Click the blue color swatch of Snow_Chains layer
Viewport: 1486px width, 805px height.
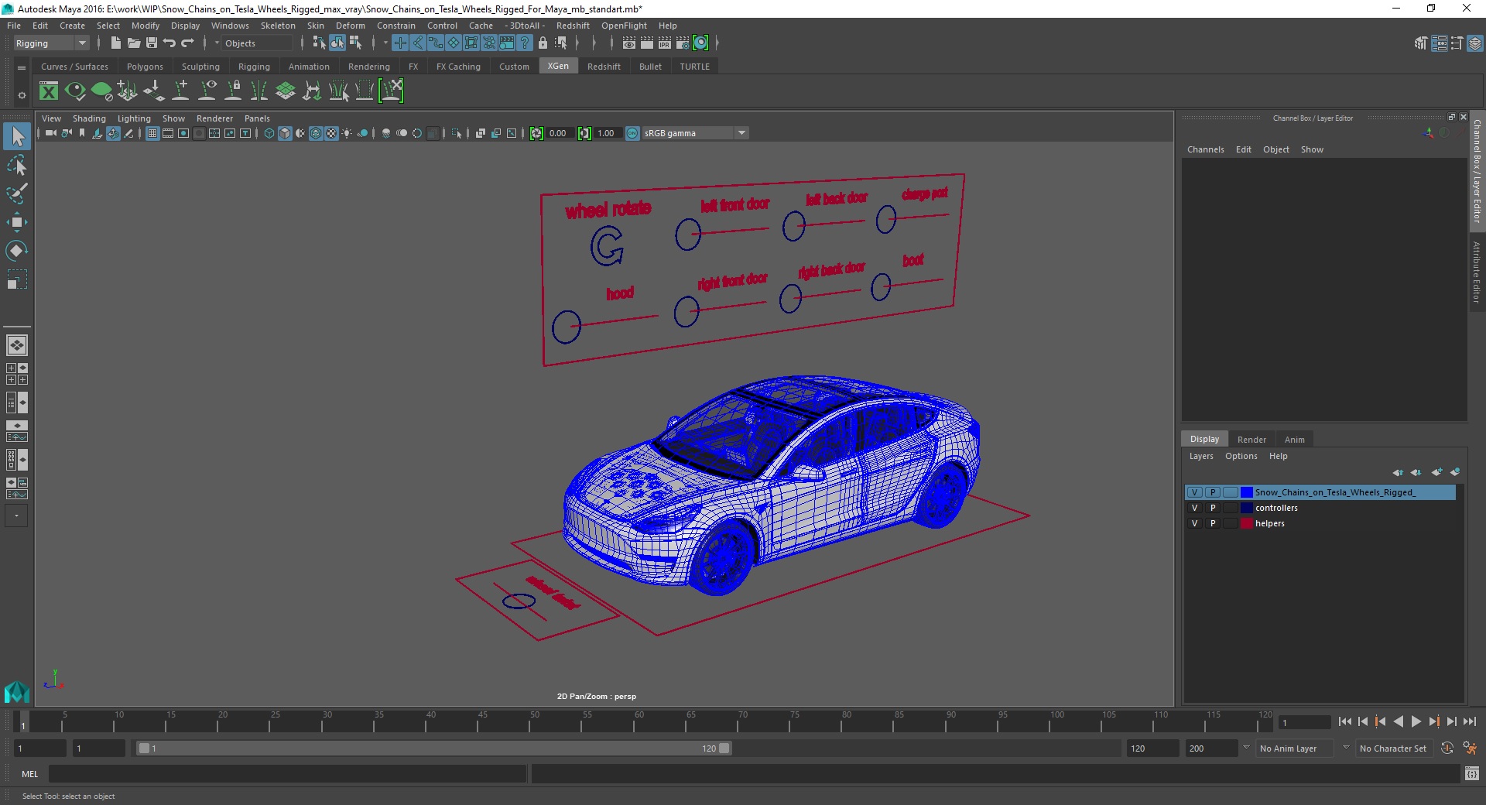[x=1247, y=492]
